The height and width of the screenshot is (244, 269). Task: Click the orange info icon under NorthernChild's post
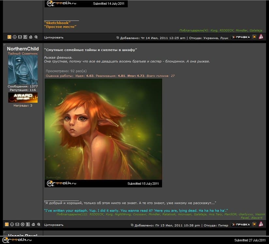7,224
